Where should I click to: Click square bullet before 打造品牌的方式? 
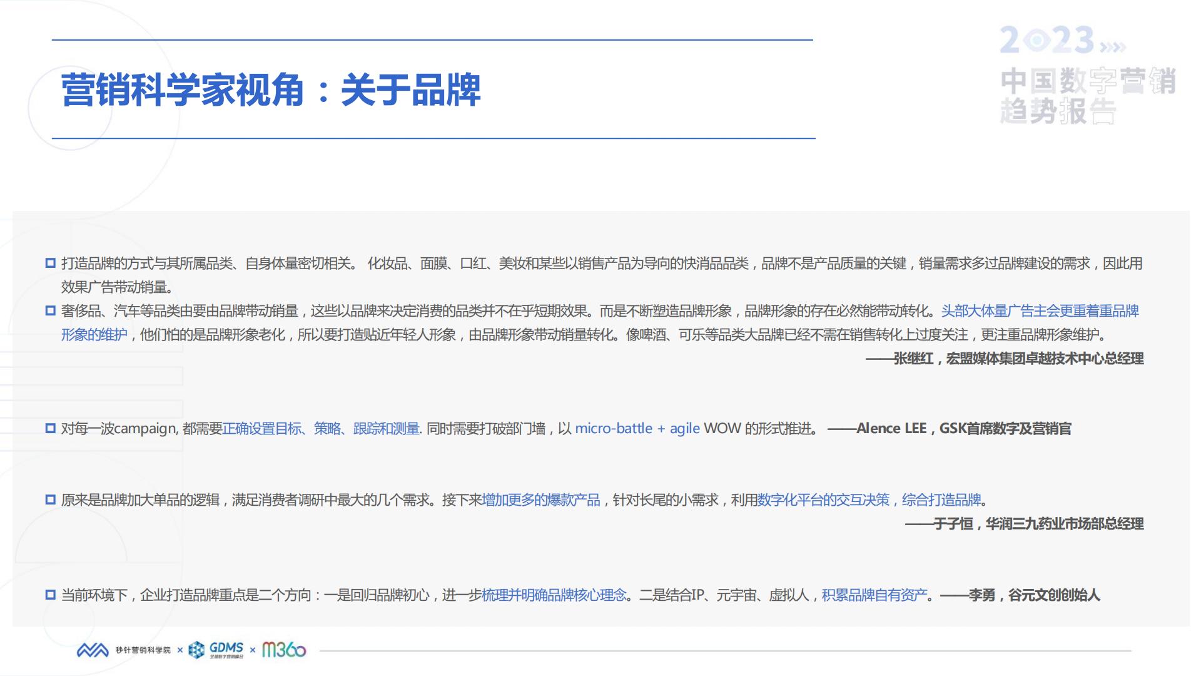click(51, 263)
